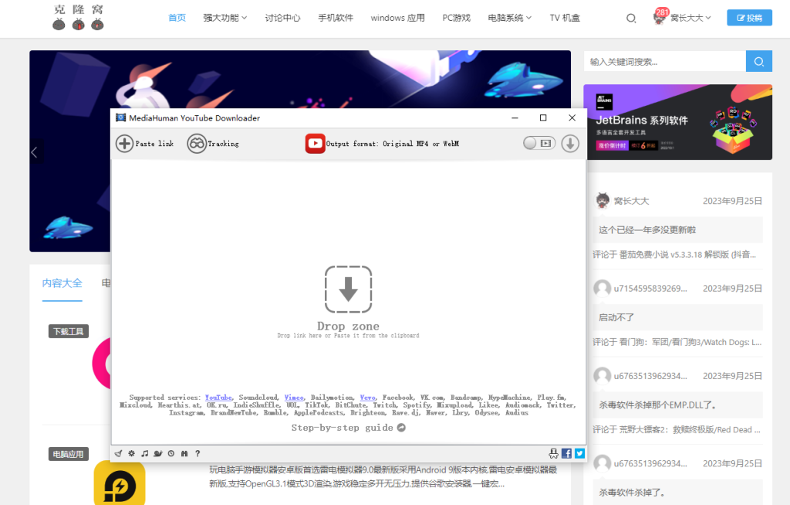Viewport: 790px width, 505px height.
Task: Click the Twitter icon in MediaHuman status bar
Action: pos(580,453)
